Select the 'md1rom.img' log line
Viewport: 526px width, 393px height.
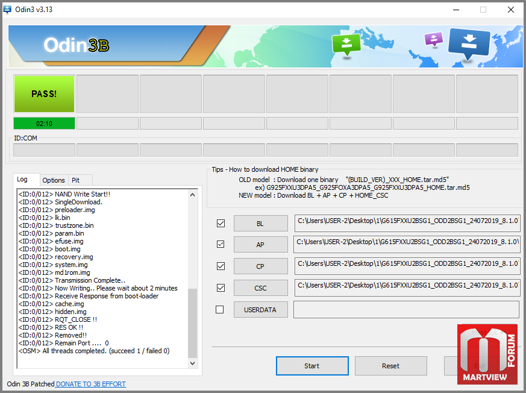[x=54, y=272]
